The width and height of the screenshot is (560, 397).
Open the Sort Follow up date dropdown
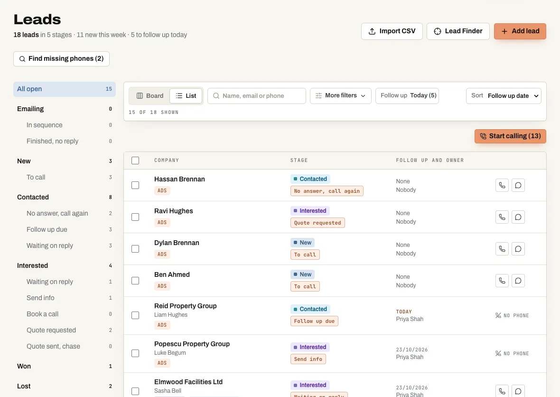tap(504, 96)
